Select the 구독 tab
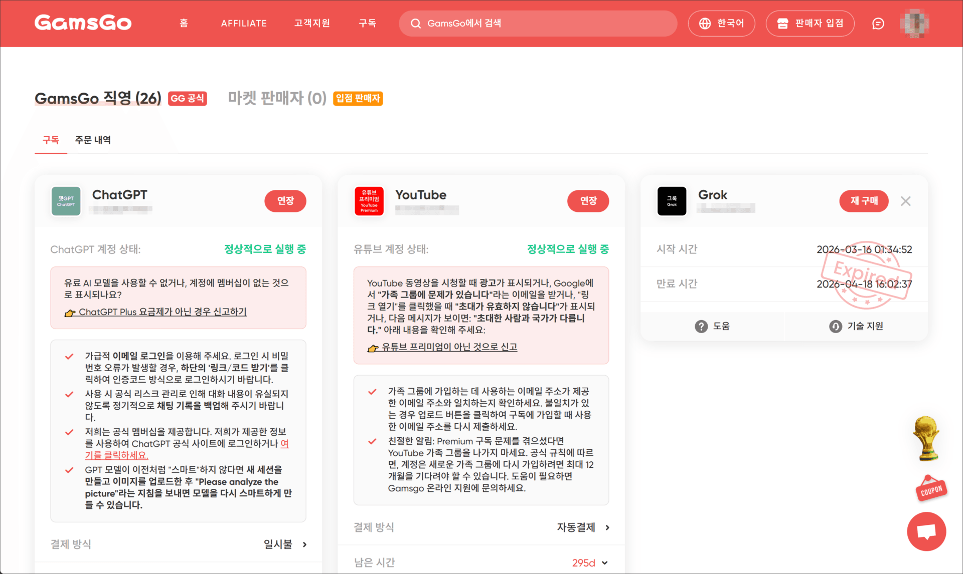Viewport: 963px width, 574px height. [x=51, y=140]
